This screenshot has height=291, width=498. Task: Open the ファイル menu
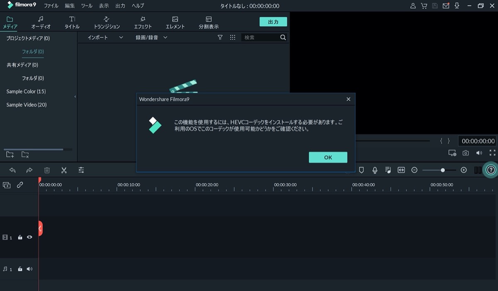(x=51, y=6)
